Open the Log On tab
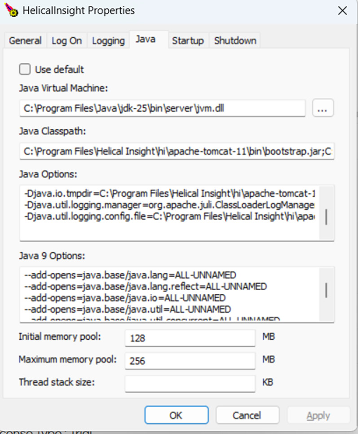This screenshot has width=358, height=434. (x=66, y=40)
